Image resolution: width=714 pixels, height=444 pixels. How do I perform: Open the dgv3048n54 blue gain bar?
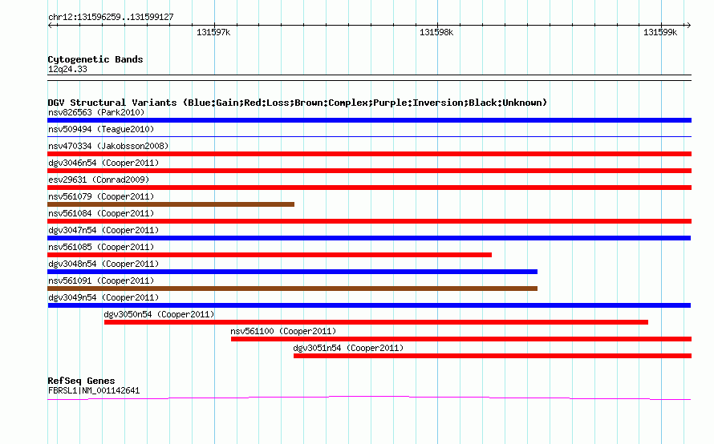292,272
